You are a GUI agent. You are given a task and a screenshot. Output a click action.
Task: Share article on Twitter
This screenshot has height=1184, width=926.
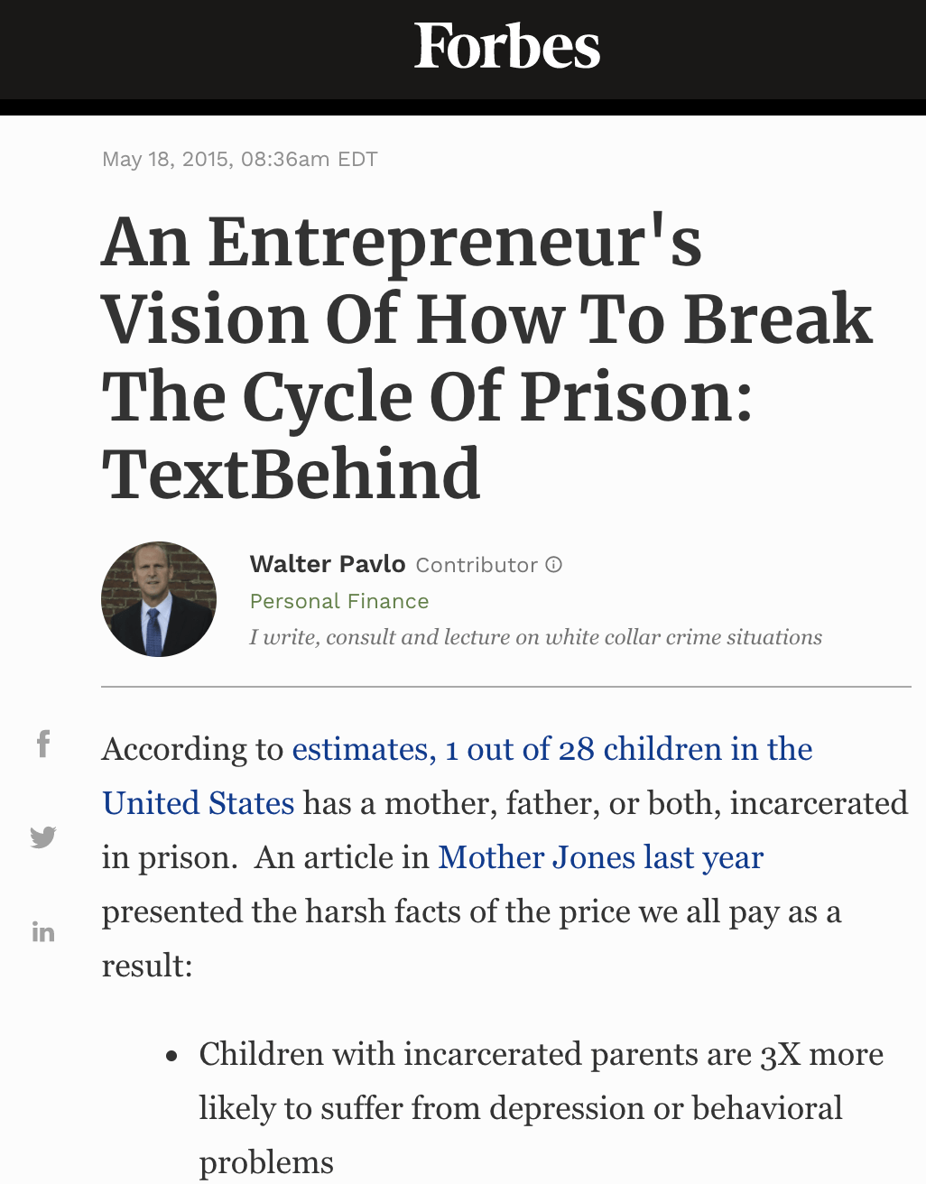(x=42, y=837)
